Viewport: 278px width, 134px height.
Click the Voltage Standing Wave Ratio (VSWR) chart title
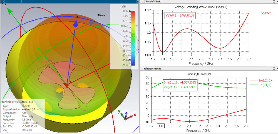pyautogui.click(x=201, y=7)
